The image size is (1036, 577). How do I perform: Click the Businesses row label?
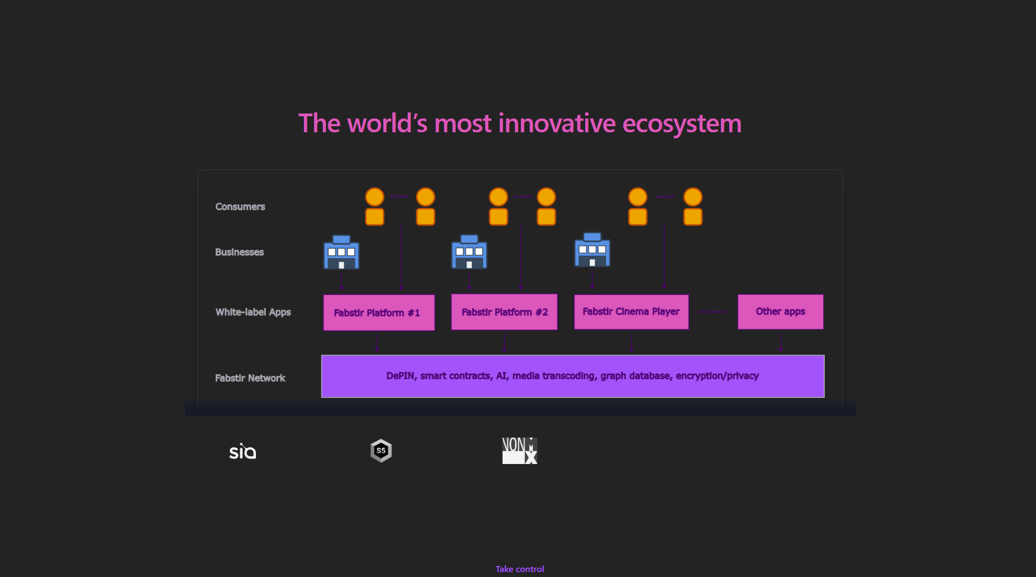(x=239, y=252)
